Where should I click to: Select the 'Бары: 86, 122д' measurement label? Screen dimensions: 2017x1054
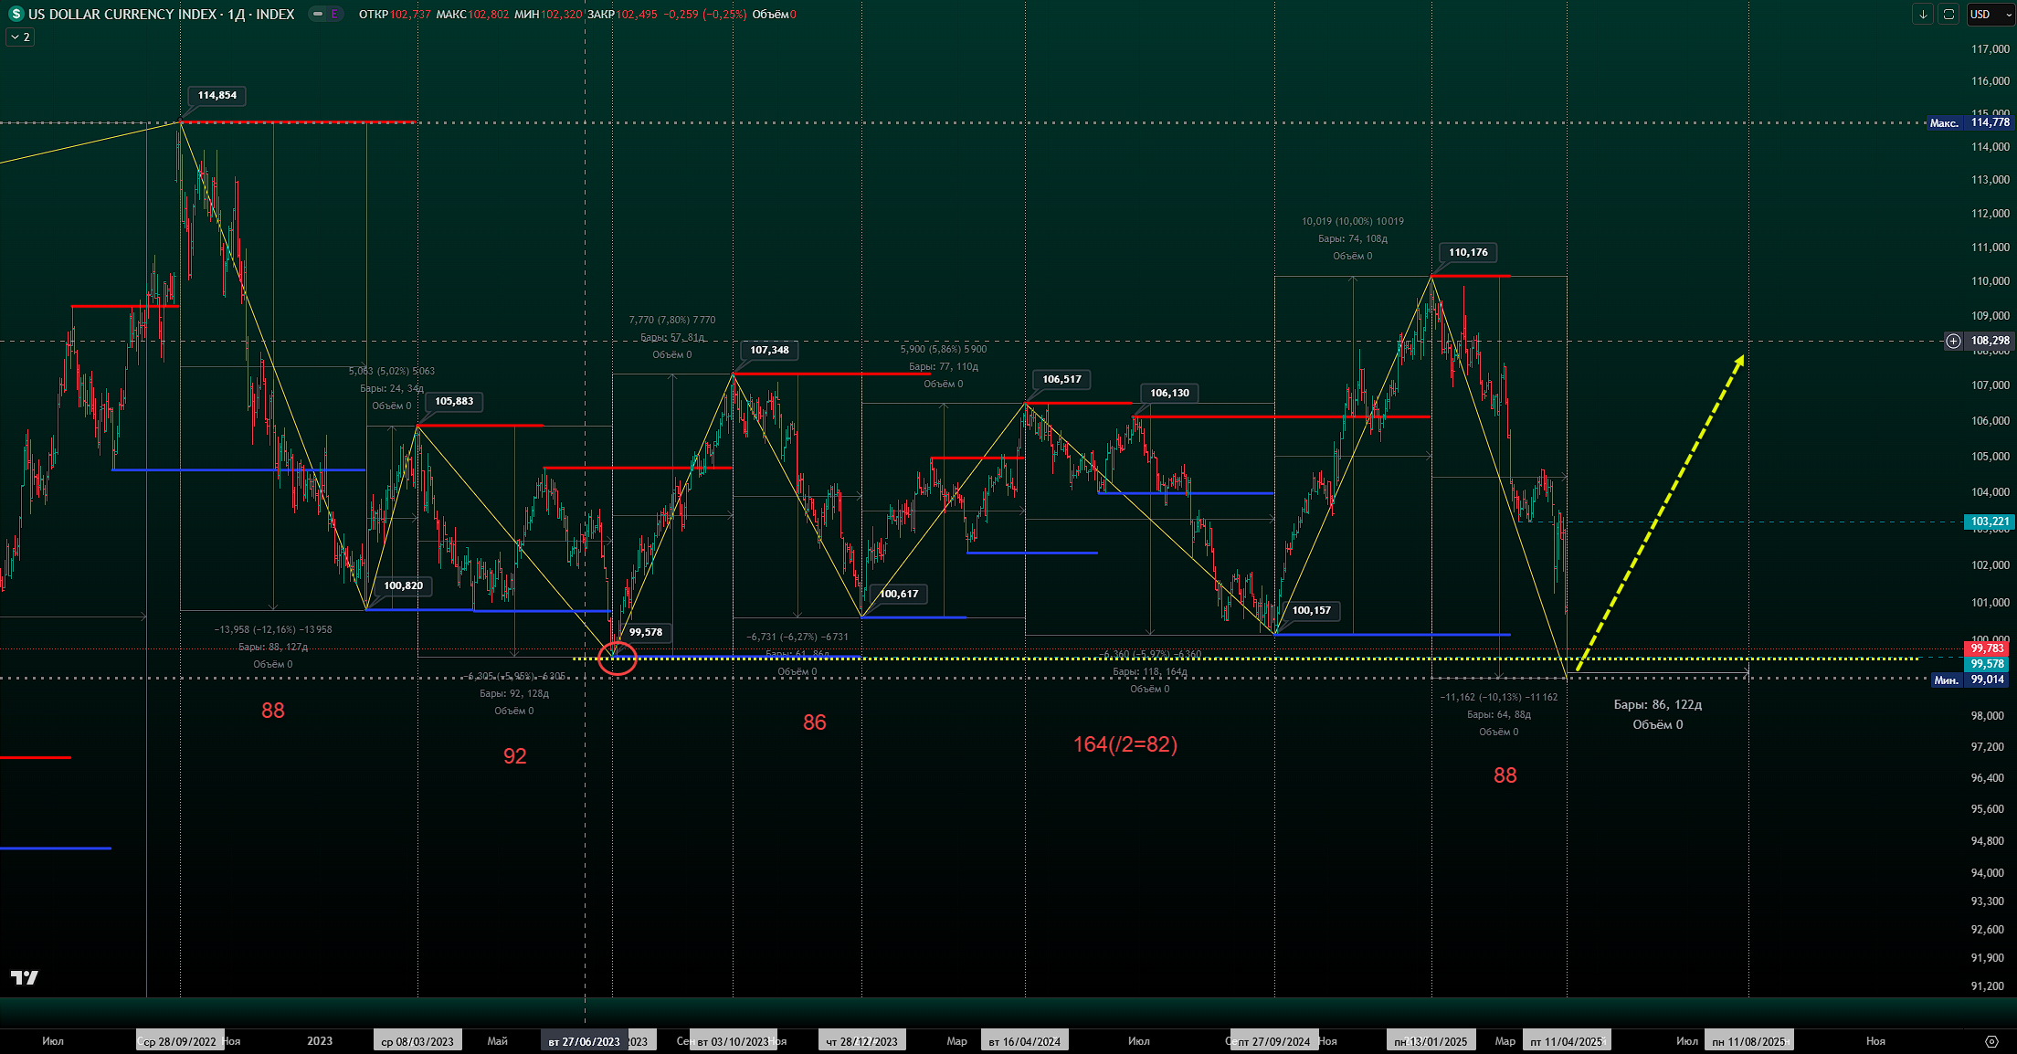[1657, 704]
